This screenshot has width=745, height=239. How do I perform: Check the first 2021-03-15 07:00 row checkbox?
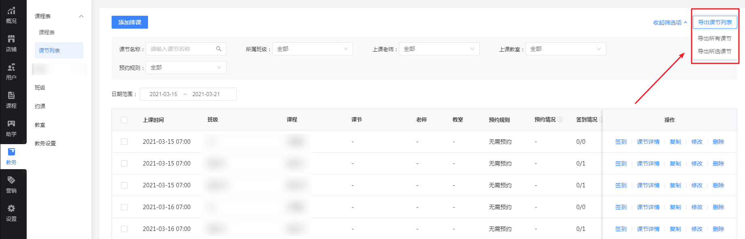[x=124, y=142]
